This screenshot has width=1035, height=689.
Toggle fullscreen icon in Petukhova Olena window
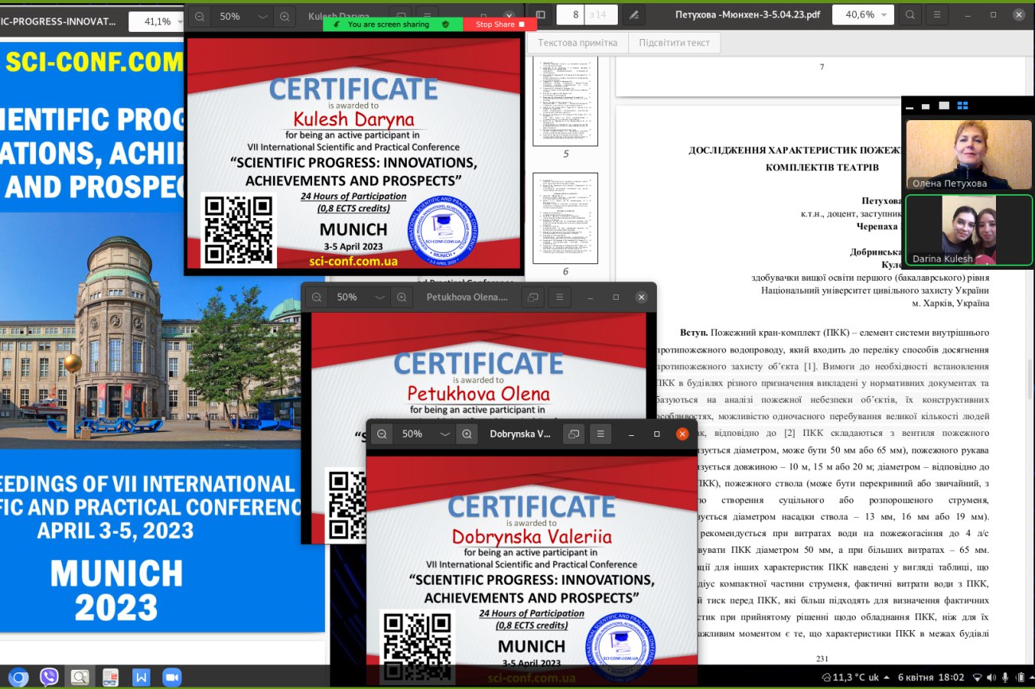point(533,298)
